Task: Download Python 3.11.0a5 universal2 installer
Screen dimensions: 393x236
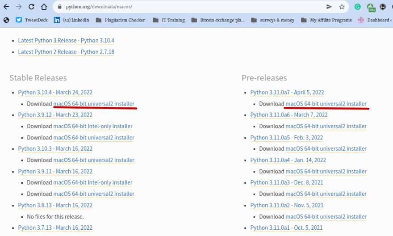Action: pos(326,149)
